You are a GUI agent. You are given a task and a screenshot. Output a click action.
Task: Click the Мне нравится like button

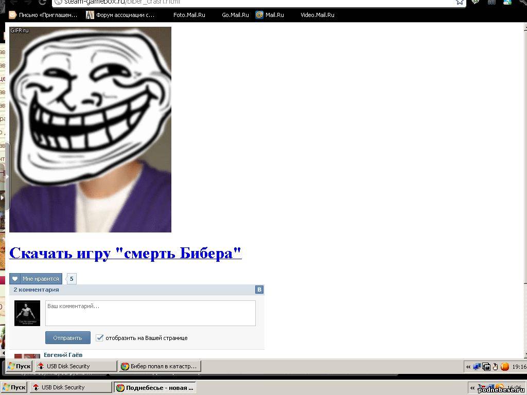36,279
